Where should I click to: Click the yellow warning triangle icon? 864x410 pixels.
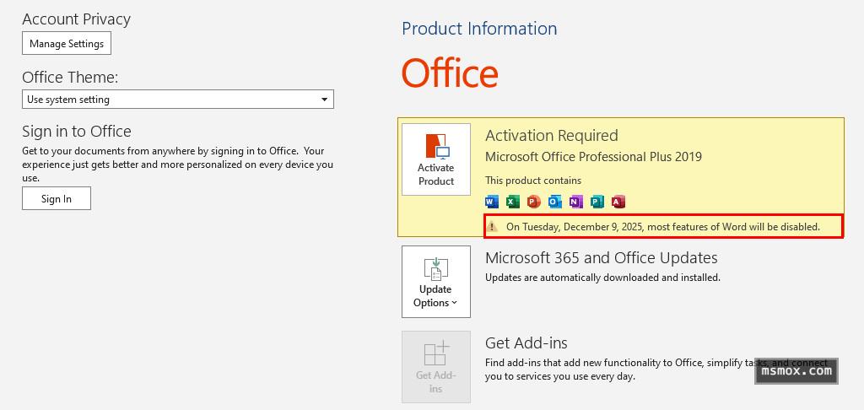pos(494,227)
